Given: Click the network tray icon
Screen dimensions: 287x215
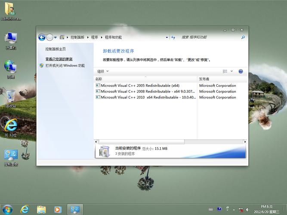Looking at the screenshot, I should [241, 210].
